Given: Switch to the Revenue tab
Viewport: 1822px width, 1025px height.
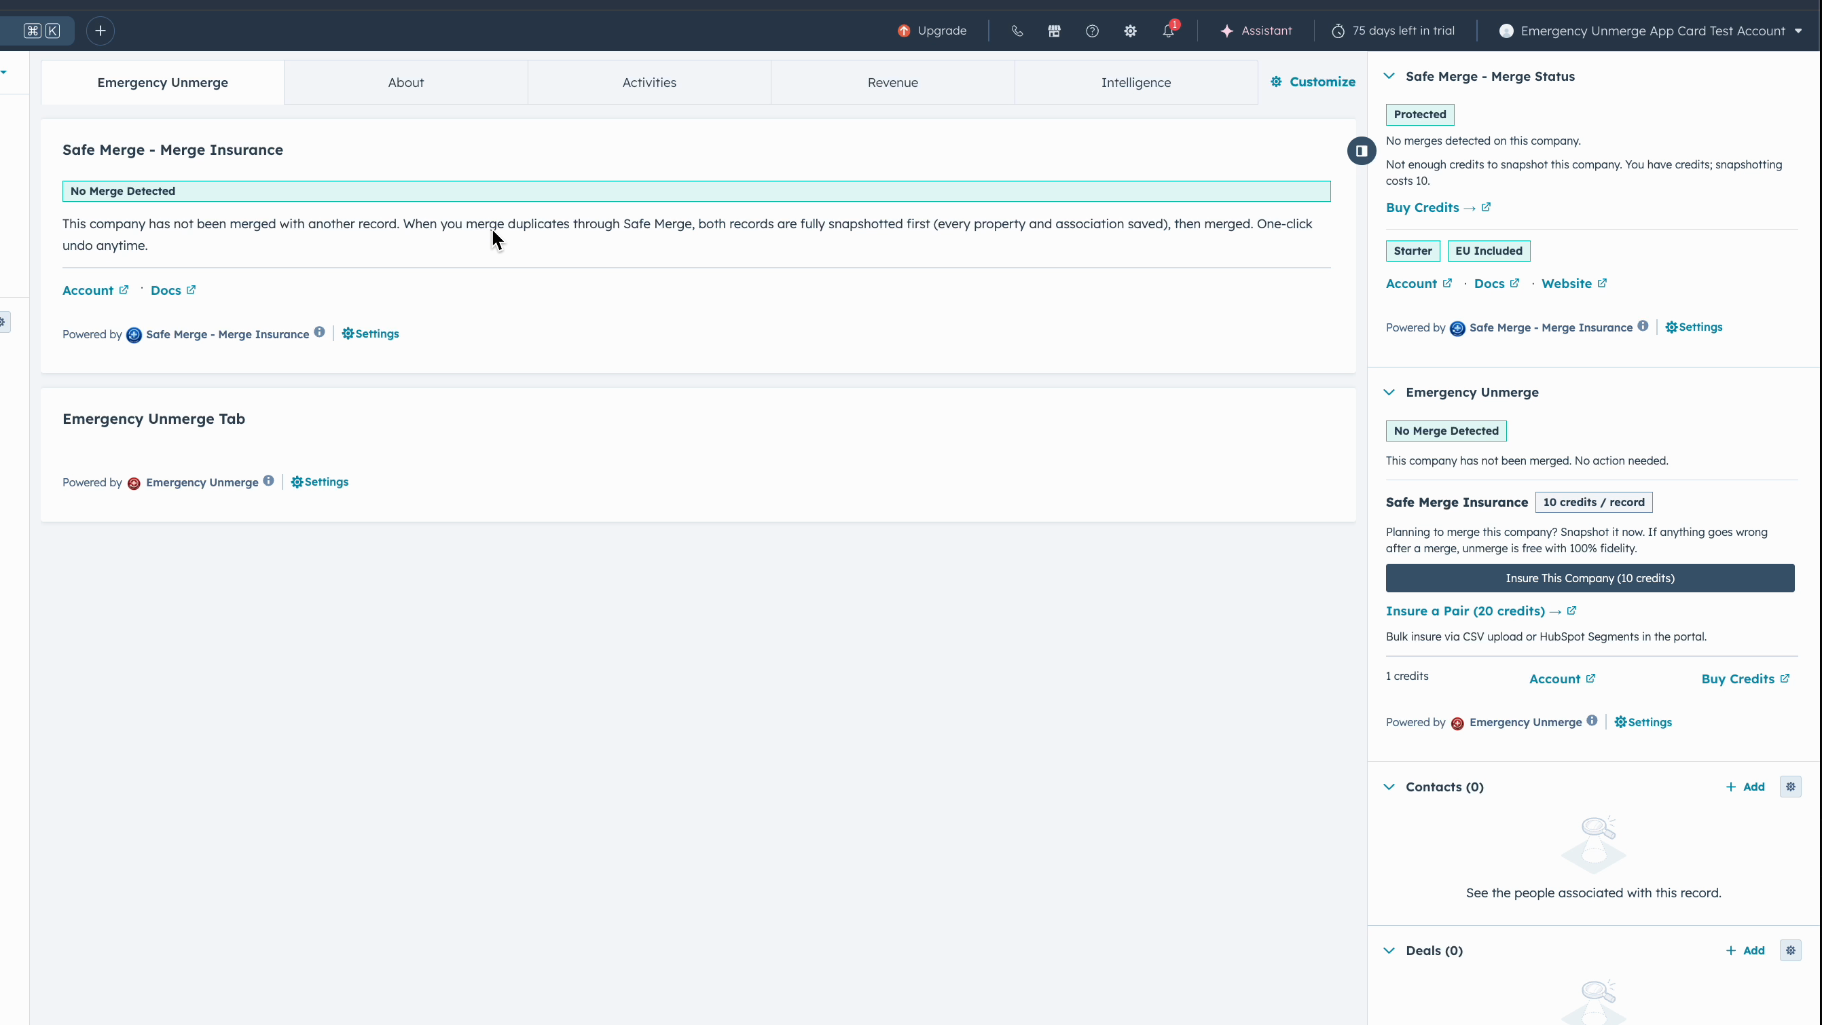Looking at the screenshot, I should click(892, 82).
